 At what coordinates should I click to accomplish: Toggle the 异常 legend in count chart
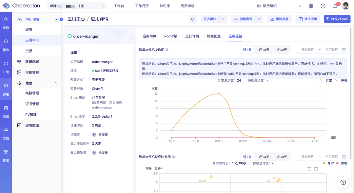click(x=325, y=81)
